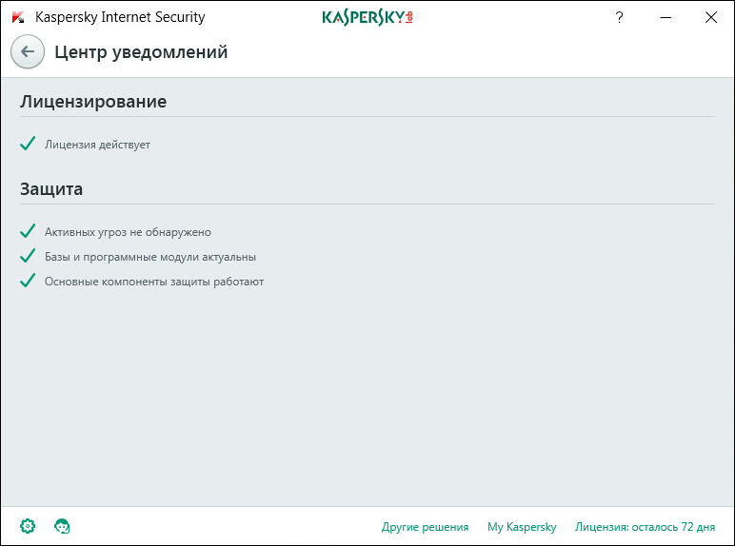The height and width of the screenshot is (546, 735).
Task: Close the Kaspersky window
Action: point(711,17)
